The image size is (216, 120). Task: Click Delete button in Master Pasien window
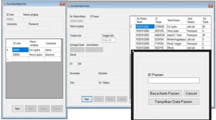[x=110, y=99]
